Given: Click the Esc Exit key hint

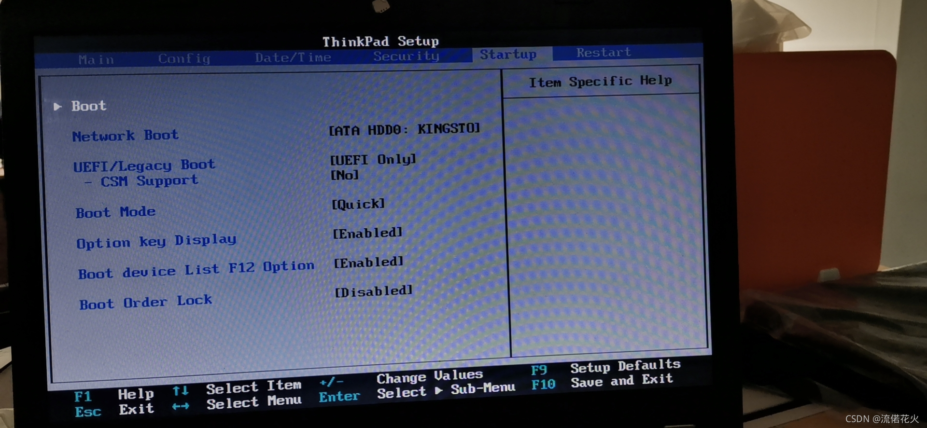Looking at the screenshot, I should tap(114, 410).
